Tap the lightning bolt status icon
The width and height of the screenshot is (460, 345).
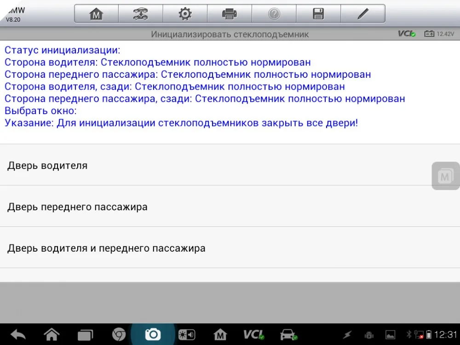(347, 335)
